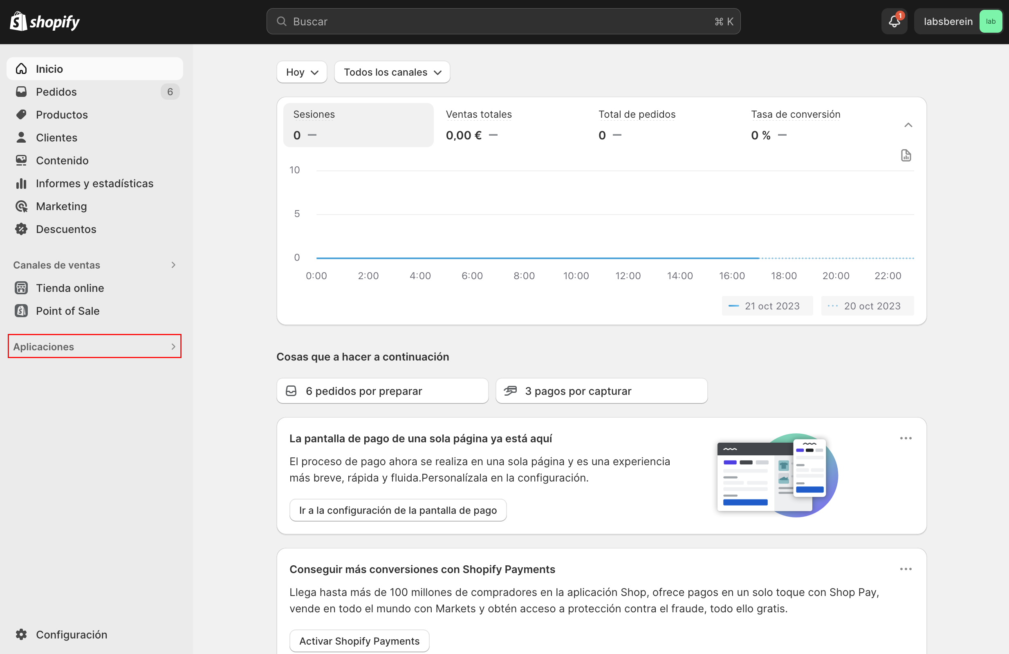Open the Pedidos section from sidebar

[x=56, y=92]
